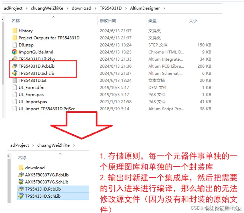Click the highlighted TPS54331D.SchLib icon in chuangWeiZhiKe

tap(21, 196)
